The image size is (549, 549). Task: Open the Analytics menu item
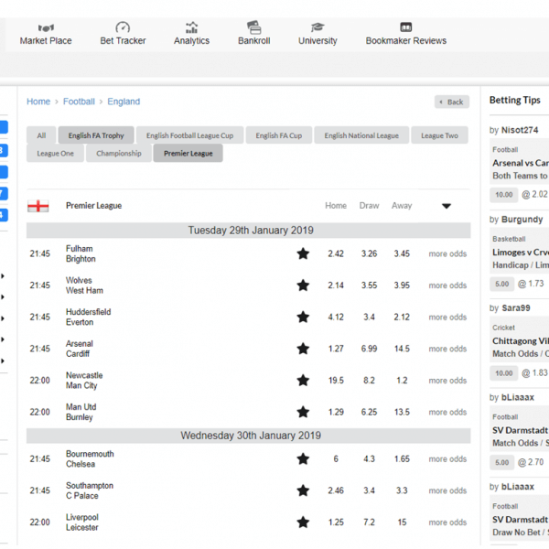pyautogui.click(x=191, y=41)
